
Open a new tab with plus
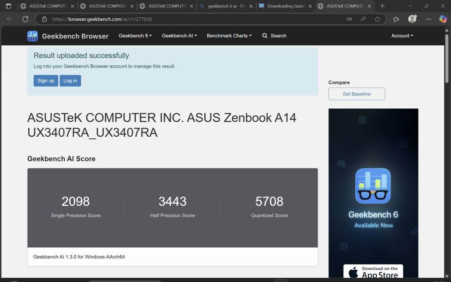tap(382, 6)
